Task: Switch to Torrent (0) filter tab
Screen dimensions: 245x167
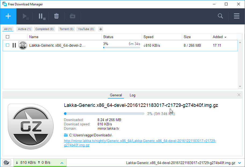Action: tap(66, 29)
